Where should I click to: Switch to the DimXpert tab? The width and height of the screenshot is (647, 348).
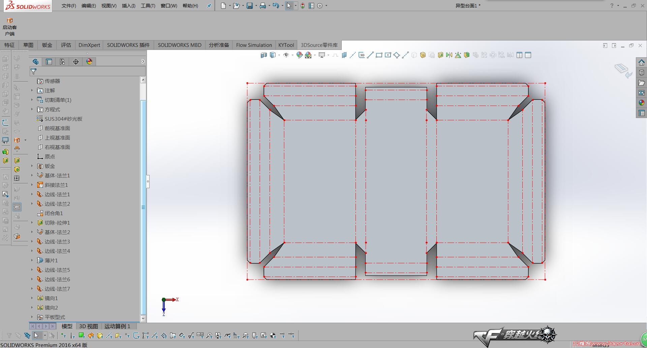coord(89,45)
